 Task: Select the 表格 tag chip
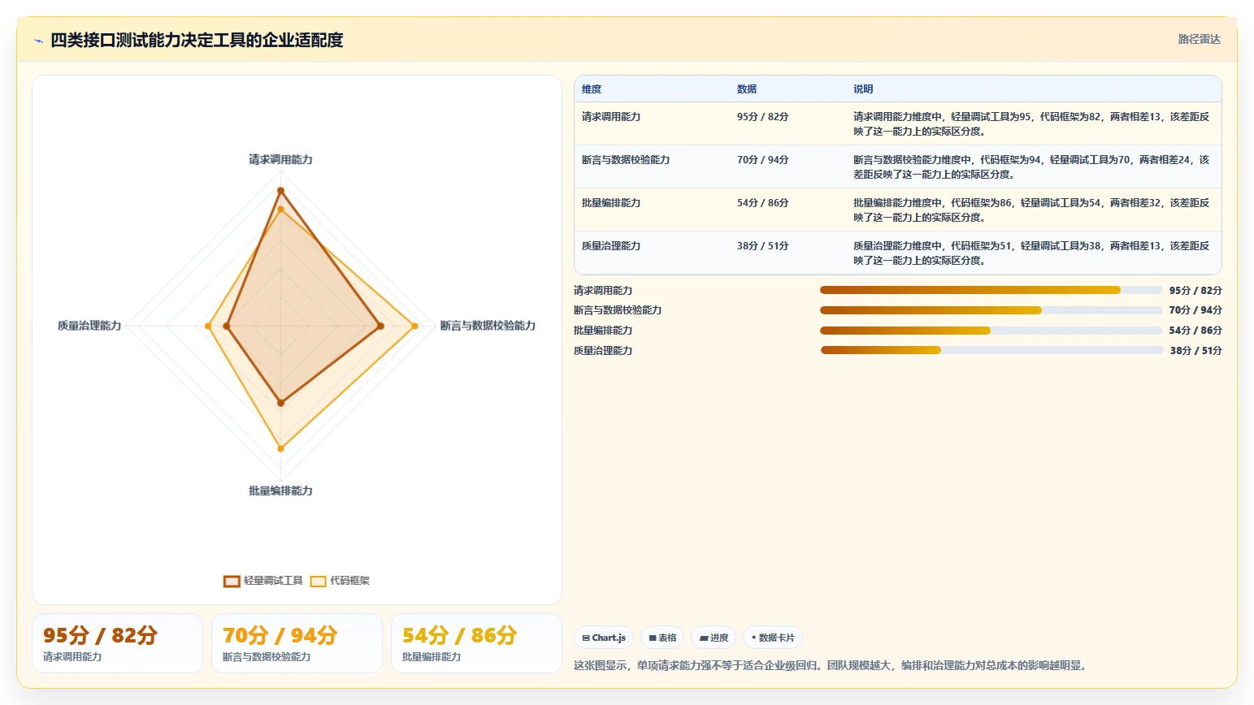[662, 638]
